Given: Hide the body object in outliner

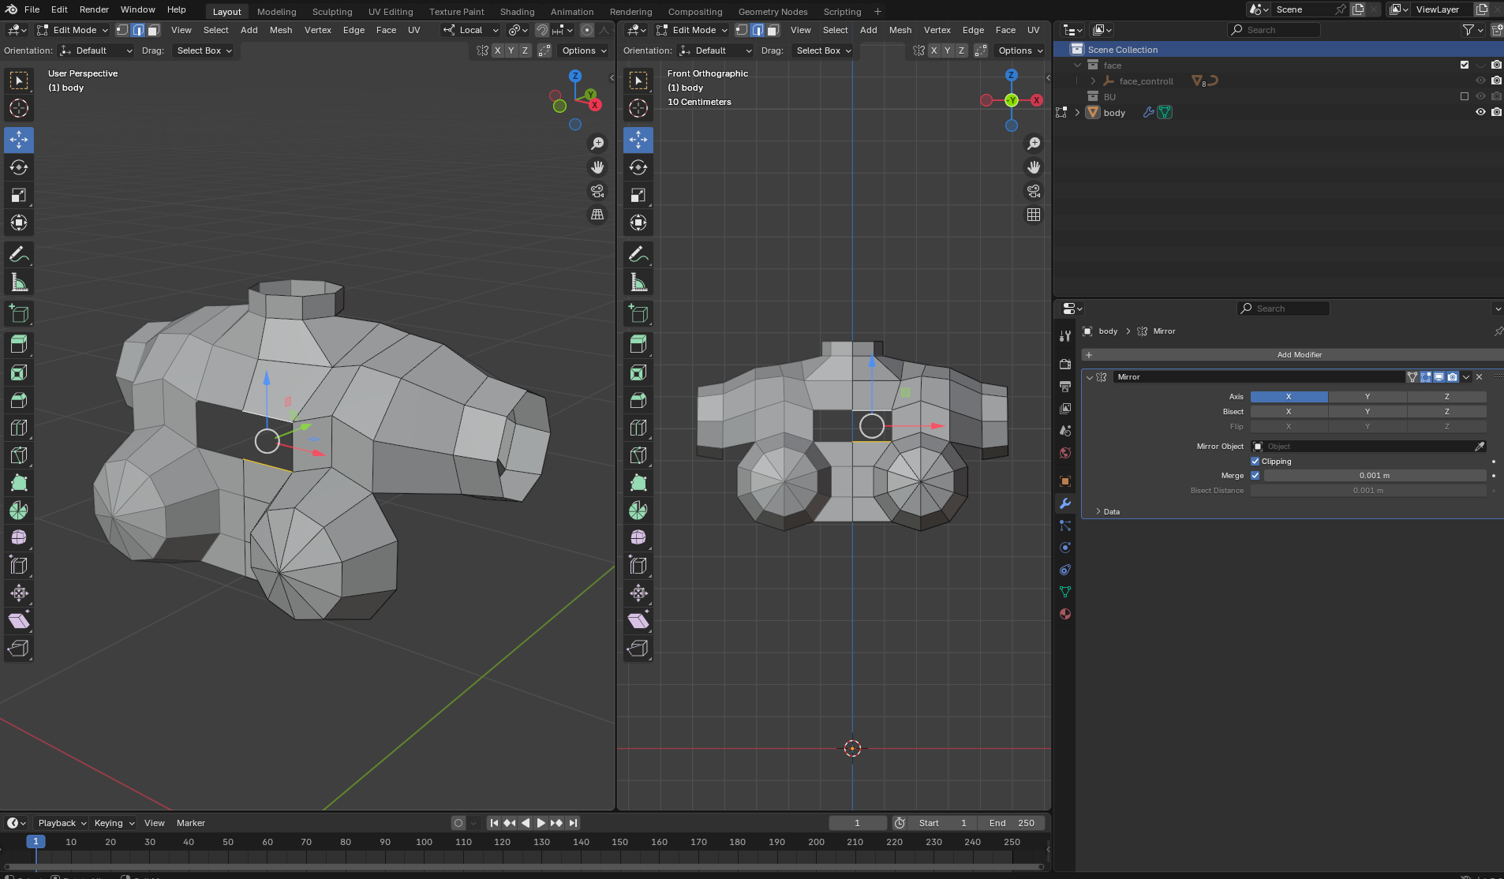Looking at the screenshot, I should pyautogui.click(x=1480, y=112).
